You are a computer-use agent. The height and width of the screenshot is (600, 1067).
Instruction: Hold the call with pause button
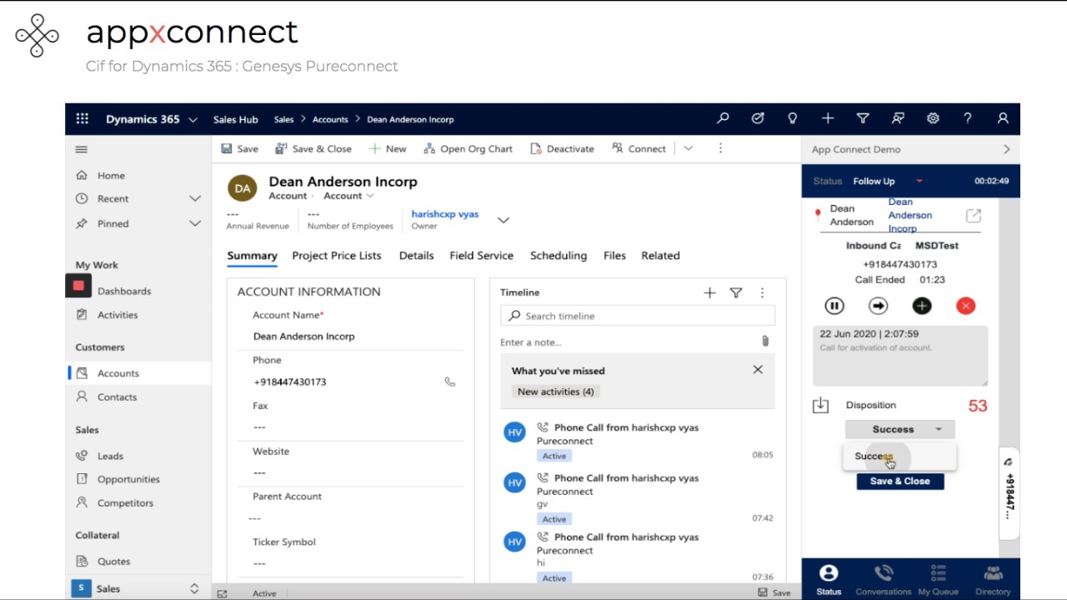click(834, 306)
